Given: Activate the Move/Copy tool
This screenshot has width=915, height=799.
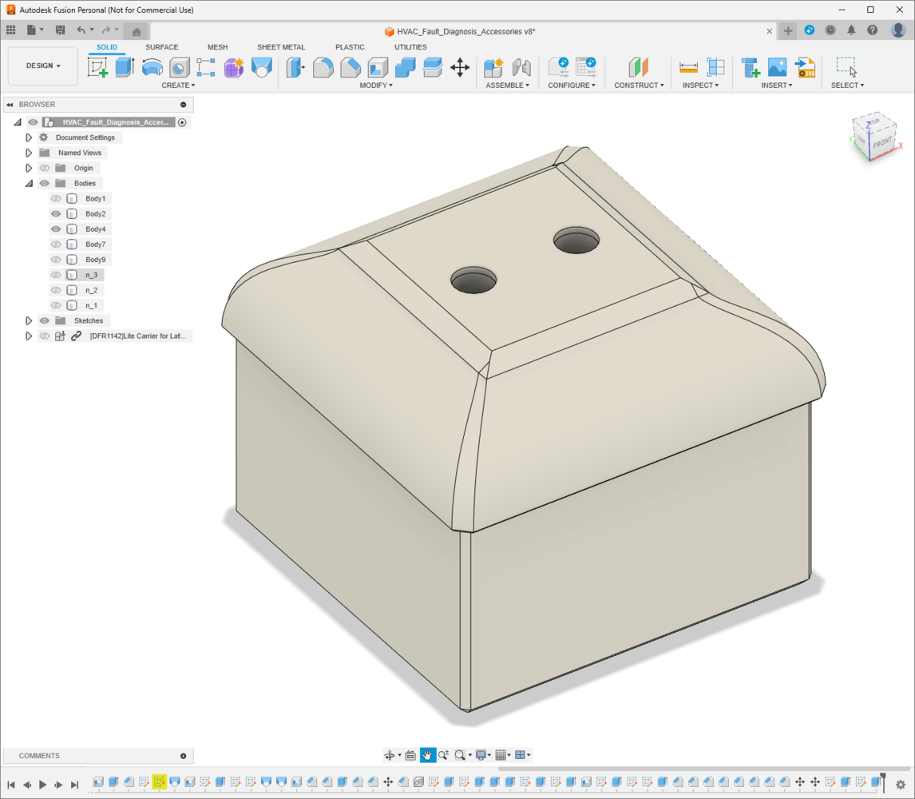Looking at the screenshot, I should click(x=460, y=67).
